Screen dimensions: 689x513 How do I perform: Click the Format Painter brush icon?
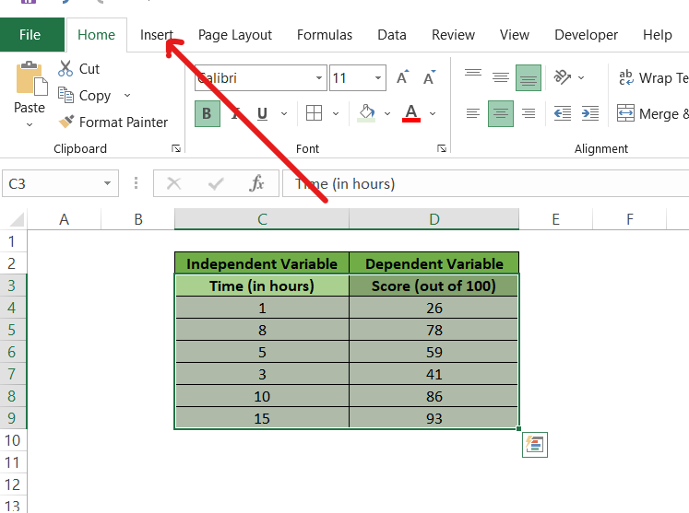coord(65,122)
